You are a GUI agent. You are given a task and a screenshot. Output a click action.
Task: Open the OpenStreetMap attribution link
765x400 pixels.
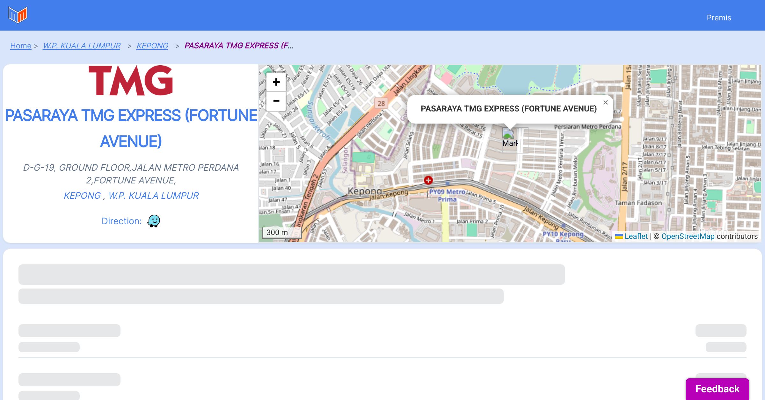tap(688, 236)
